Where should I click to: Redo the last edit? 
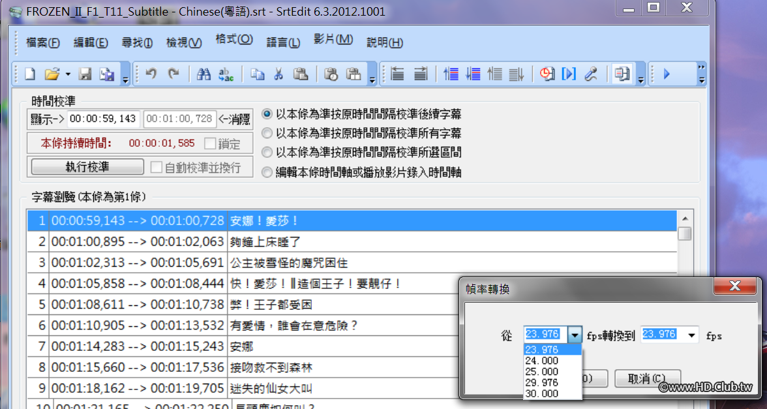(173, 74)
